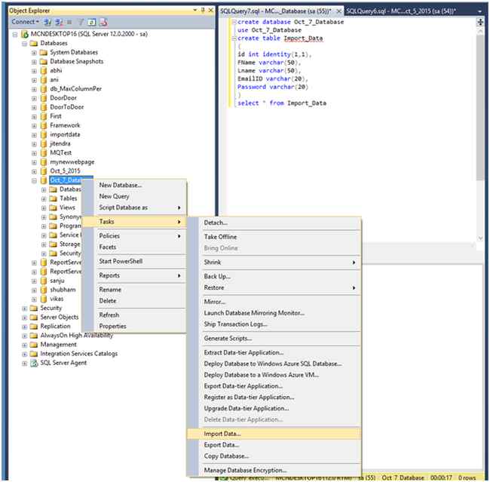Screen dimensions: 490x482
Task: Collapse the MCNDESKTOP16 server node
Action: [x=14, y=35]
